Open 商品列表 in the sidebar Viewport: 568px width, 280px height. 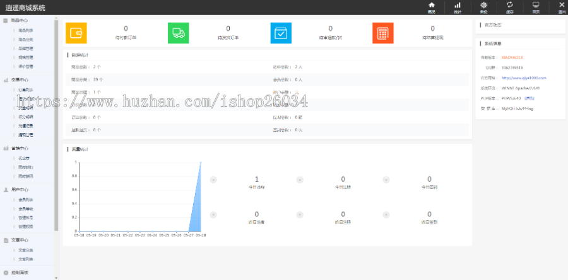pyautogui.click(x=25, y=31)
